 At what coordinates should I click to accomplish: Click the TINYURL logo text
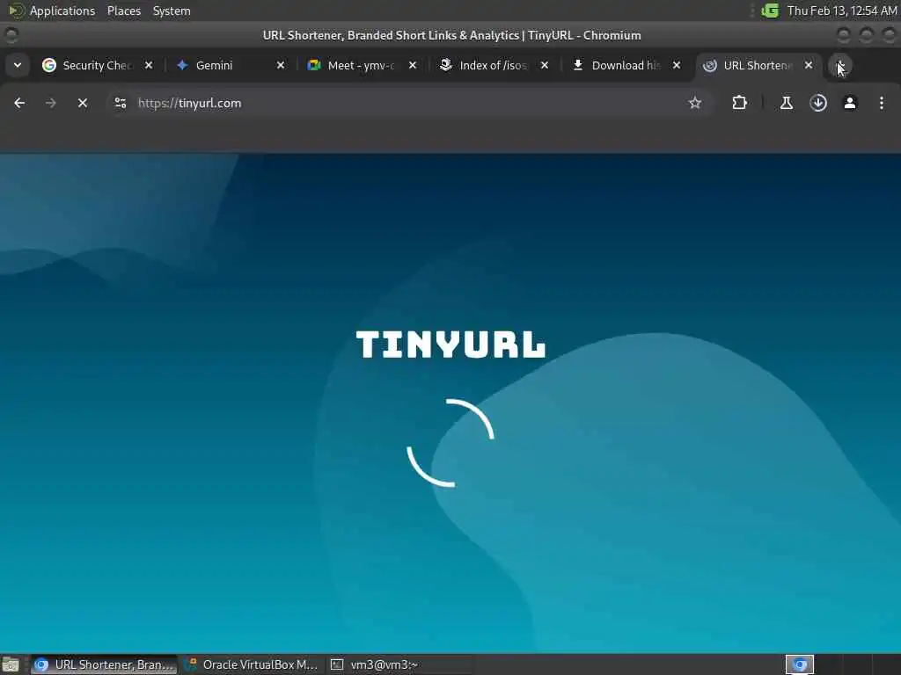point(450,345)
